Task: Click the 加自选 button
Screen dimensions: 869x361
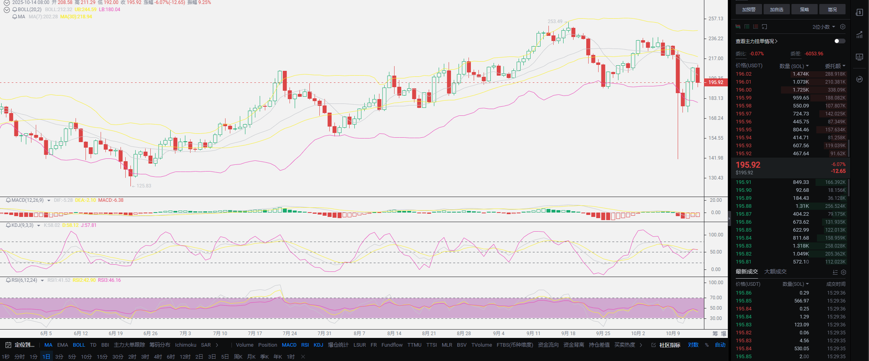Action: tap(776, 10)
